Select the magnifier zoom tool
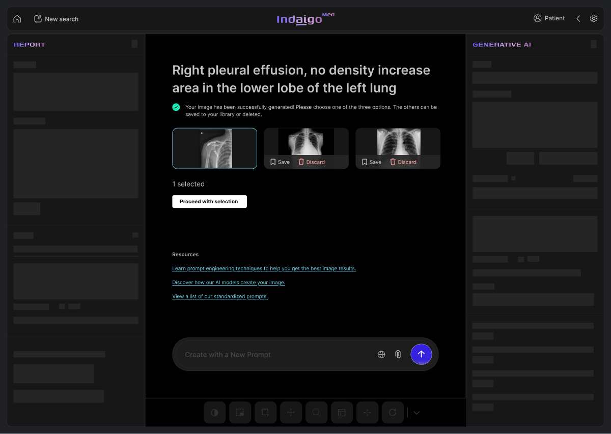 317,413
